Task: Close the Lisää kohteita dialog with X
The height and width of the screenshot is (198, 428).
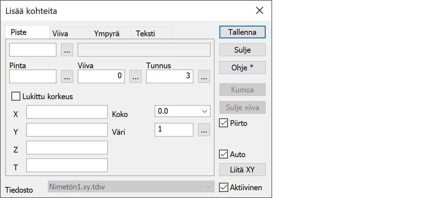Action: [260, 11]
